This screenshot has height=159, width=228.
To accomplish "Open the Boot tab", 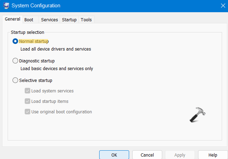I will [29, 20].
